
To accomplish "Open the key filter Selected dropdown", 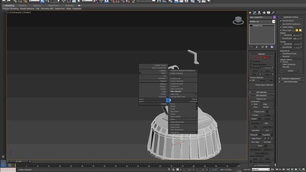I will [261, 170].
